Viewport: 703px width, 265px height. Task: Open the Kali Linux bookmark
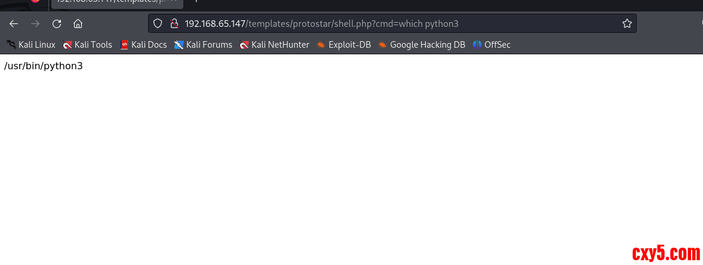pos(31,45)
